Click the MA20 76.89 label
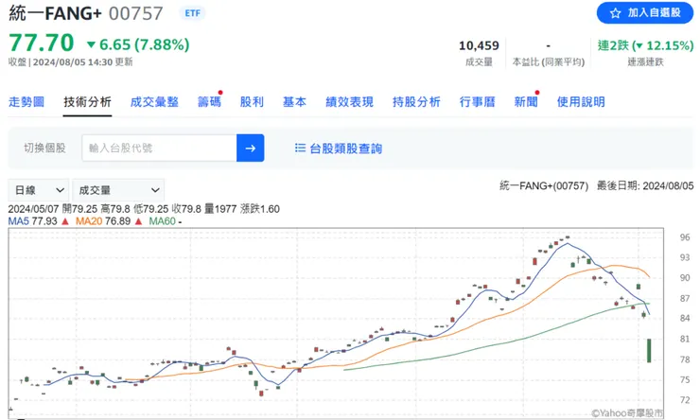The height and width of the screenshot is (420, 700). (103, 221)
